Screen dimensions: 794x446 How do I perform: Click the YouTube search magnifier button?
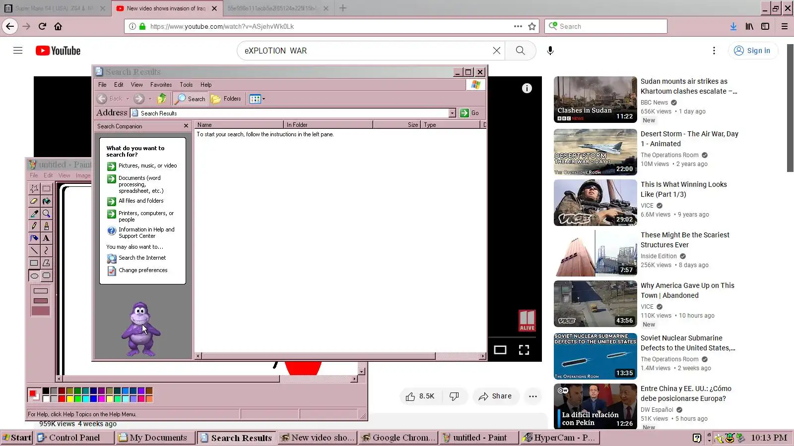[x=520, y=51]
